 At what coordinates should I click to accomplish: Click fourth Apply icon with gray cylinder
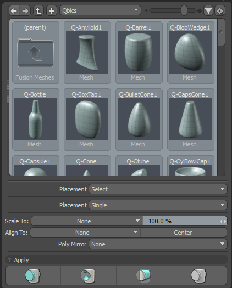point(199,275)
